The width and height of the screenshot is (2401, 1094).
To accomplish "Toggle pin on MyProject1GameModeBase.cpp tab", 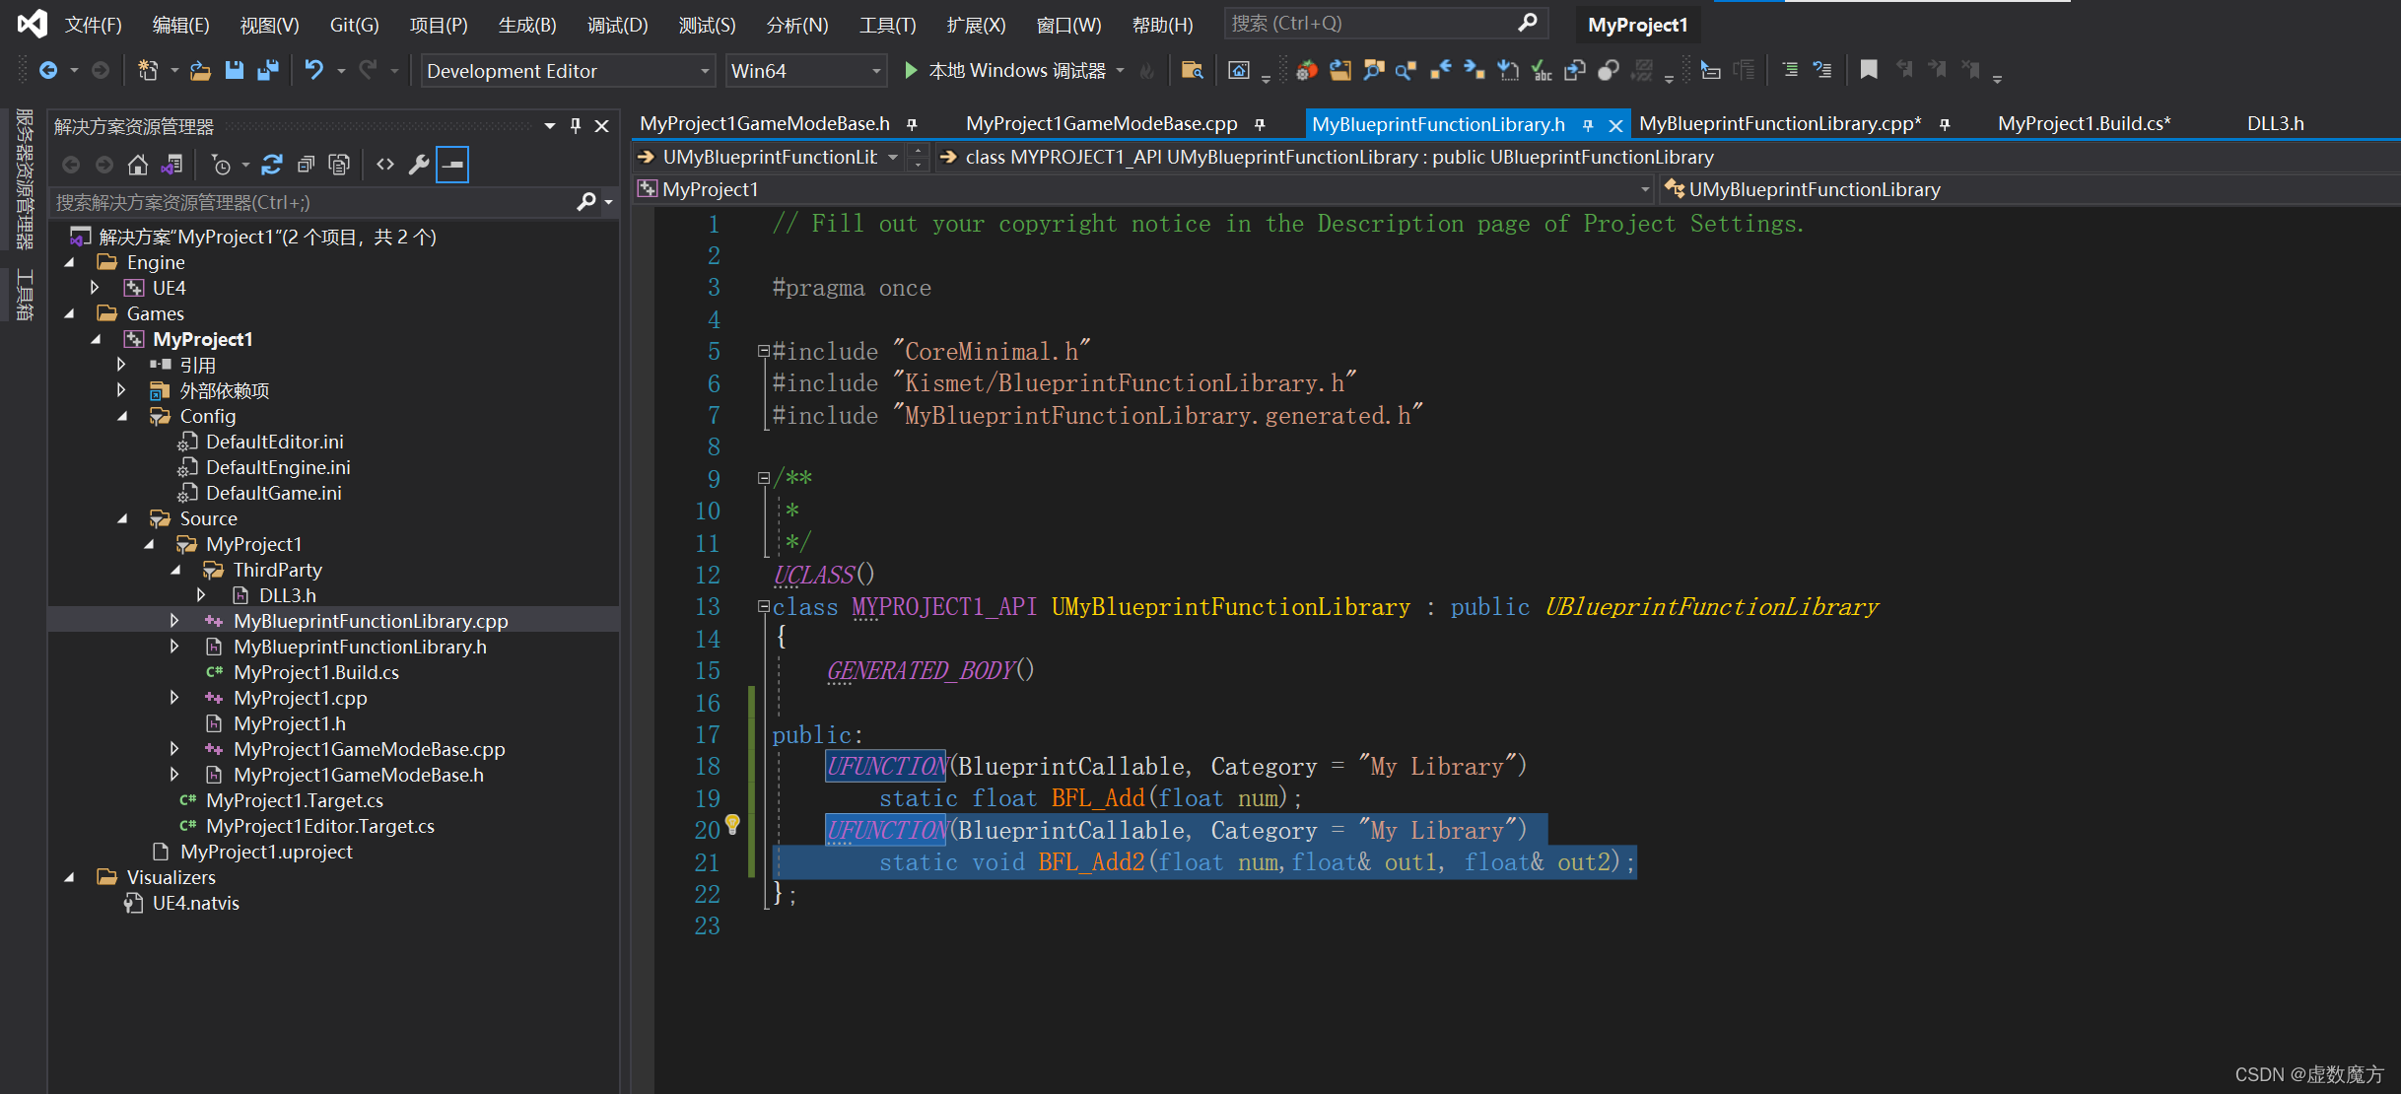I will [1260, 124].
